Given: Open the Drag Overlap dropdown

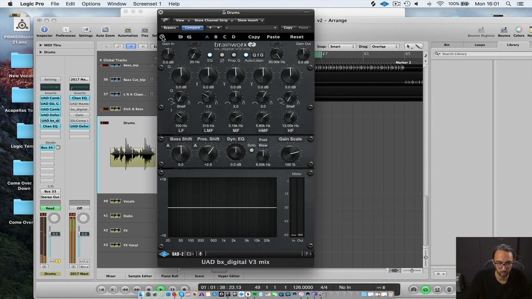Looking at the screenshot, I should click(x=385, y=47).
